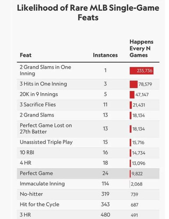The height and width of the screenshot is (219, 169).
Task: Click the 'Hit for the Cycle' label
Action: coord(39,205)
